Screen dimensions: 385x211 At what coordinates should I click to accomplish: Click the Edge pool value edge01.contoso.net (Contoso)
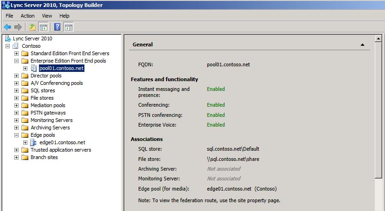tap(242, 189)
